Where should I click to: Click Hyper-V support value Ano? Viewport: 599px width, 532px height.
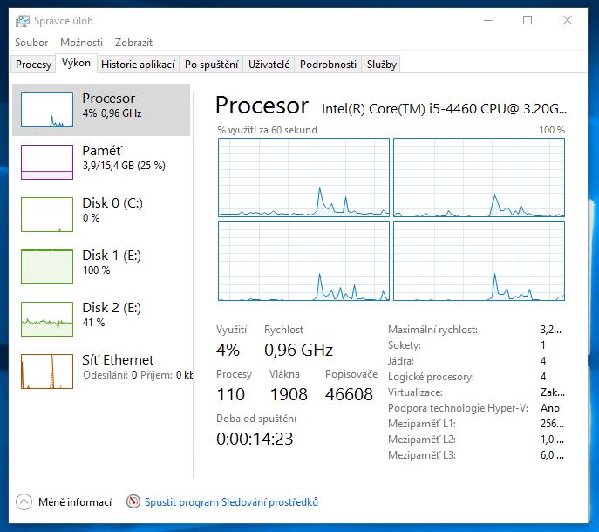(x=550, y=408)
